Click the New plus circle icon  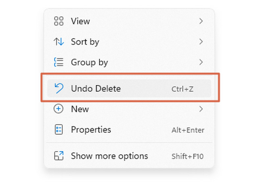click(59, 109)
